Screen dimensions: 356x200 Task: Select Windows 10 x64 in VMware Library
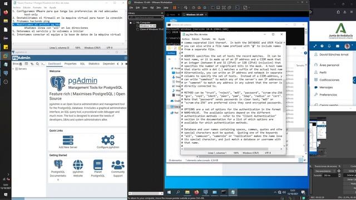148,26
